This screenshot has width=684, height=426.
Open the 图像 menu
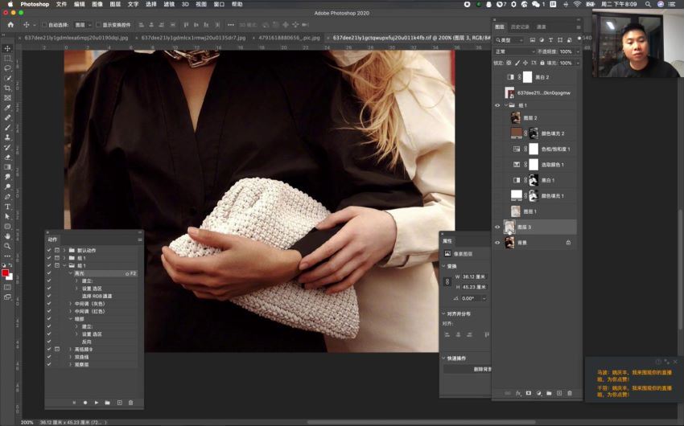pyautogui.click(x=97, y=4)
